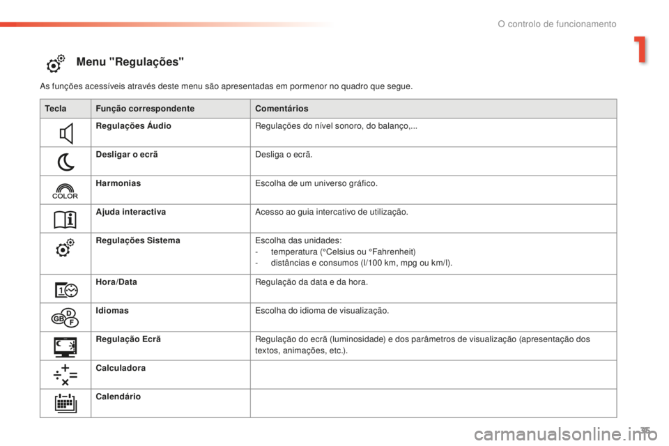Click the text "Escolha das unidades:"
The image size is (669, 446).
(298, 240)
